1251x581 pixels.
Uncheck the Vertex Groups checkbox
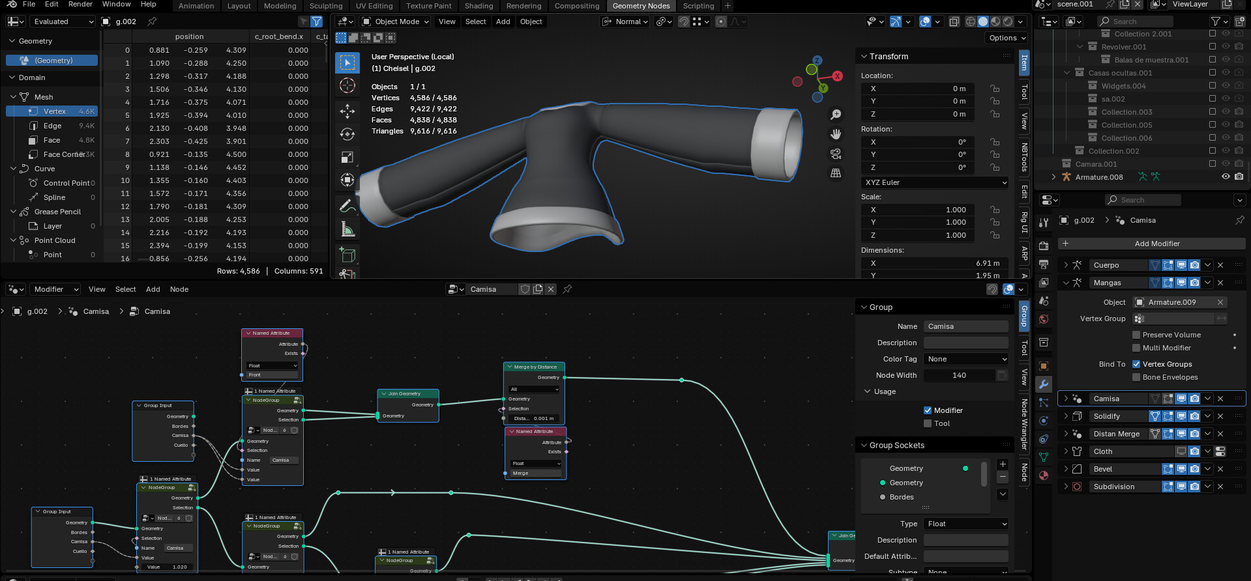[x=1136, y=364]
